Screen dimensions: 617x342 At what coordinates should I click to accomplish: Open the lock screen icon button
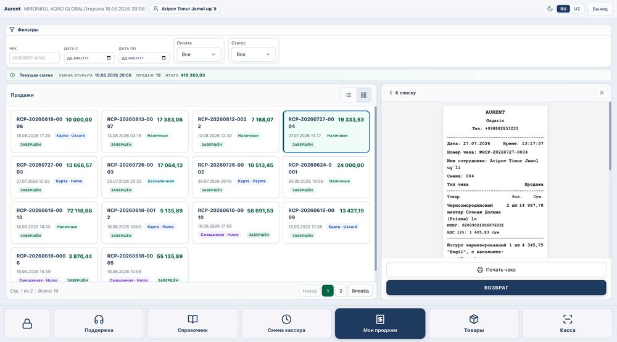click(27, 323)
